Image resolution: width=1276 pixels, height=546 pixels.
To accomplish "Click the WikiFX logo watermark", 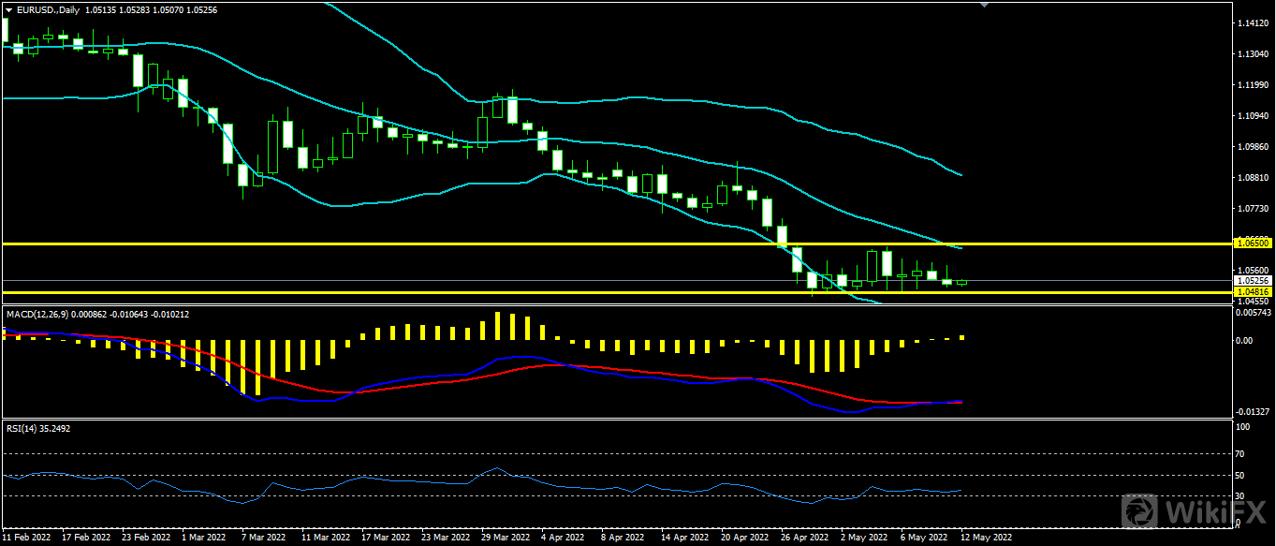I will click(1195, 512).
